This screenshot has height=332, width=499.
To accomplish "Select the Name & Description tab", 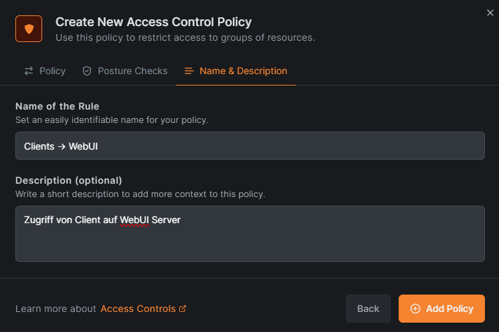I will tap(235, 71).
